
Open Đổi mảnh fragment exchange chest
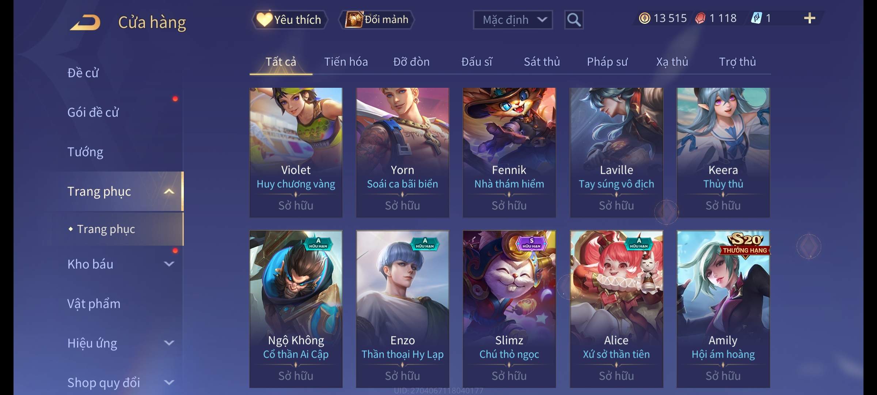click(377, 19)
